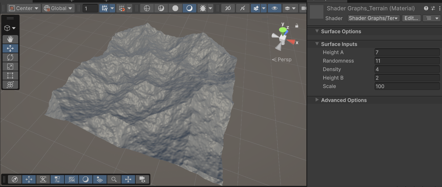Image resolution: width=442 pixels, height=187 pixels.
Task: Toggle scene visibility eye icon
Action: 274,8
